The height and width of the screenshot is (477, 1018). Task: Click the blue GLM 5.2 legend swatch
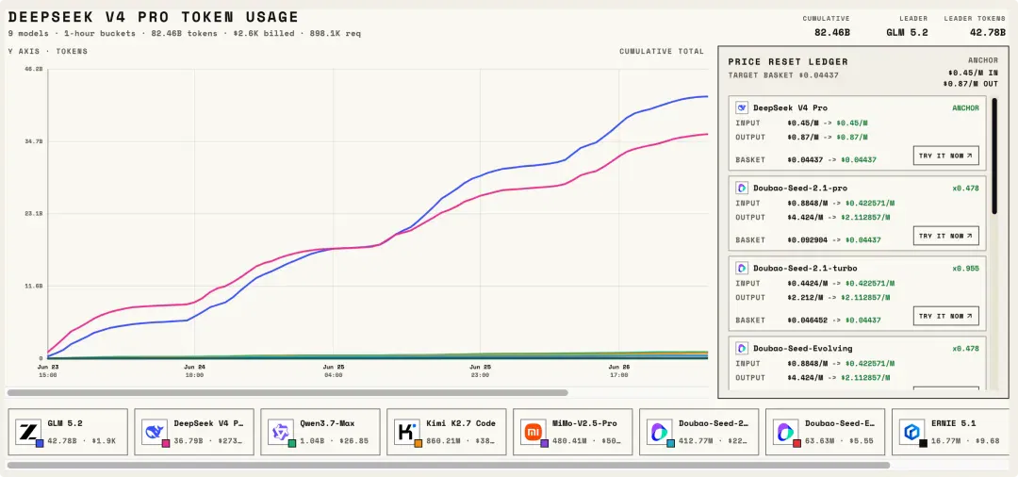41,443
